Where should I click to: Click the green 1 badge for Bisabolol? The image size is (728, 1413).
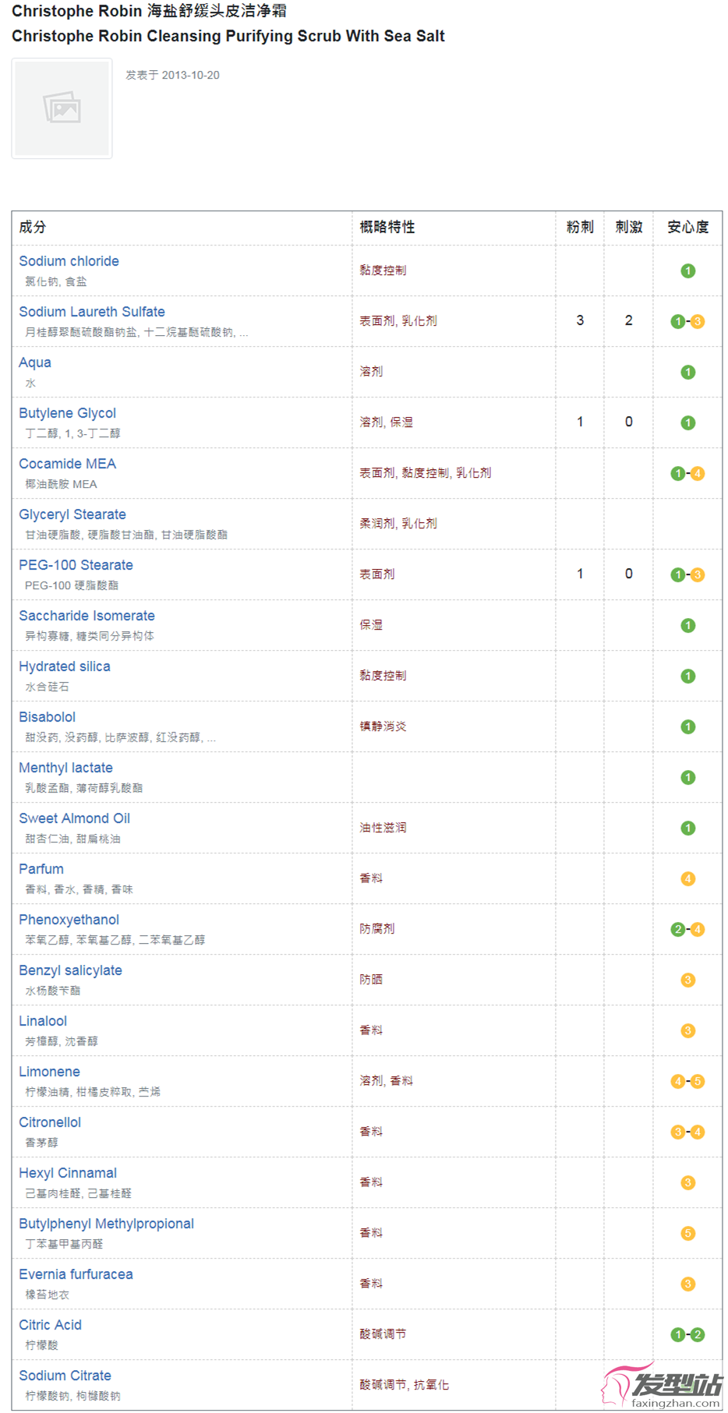click(x=687, y=726)
